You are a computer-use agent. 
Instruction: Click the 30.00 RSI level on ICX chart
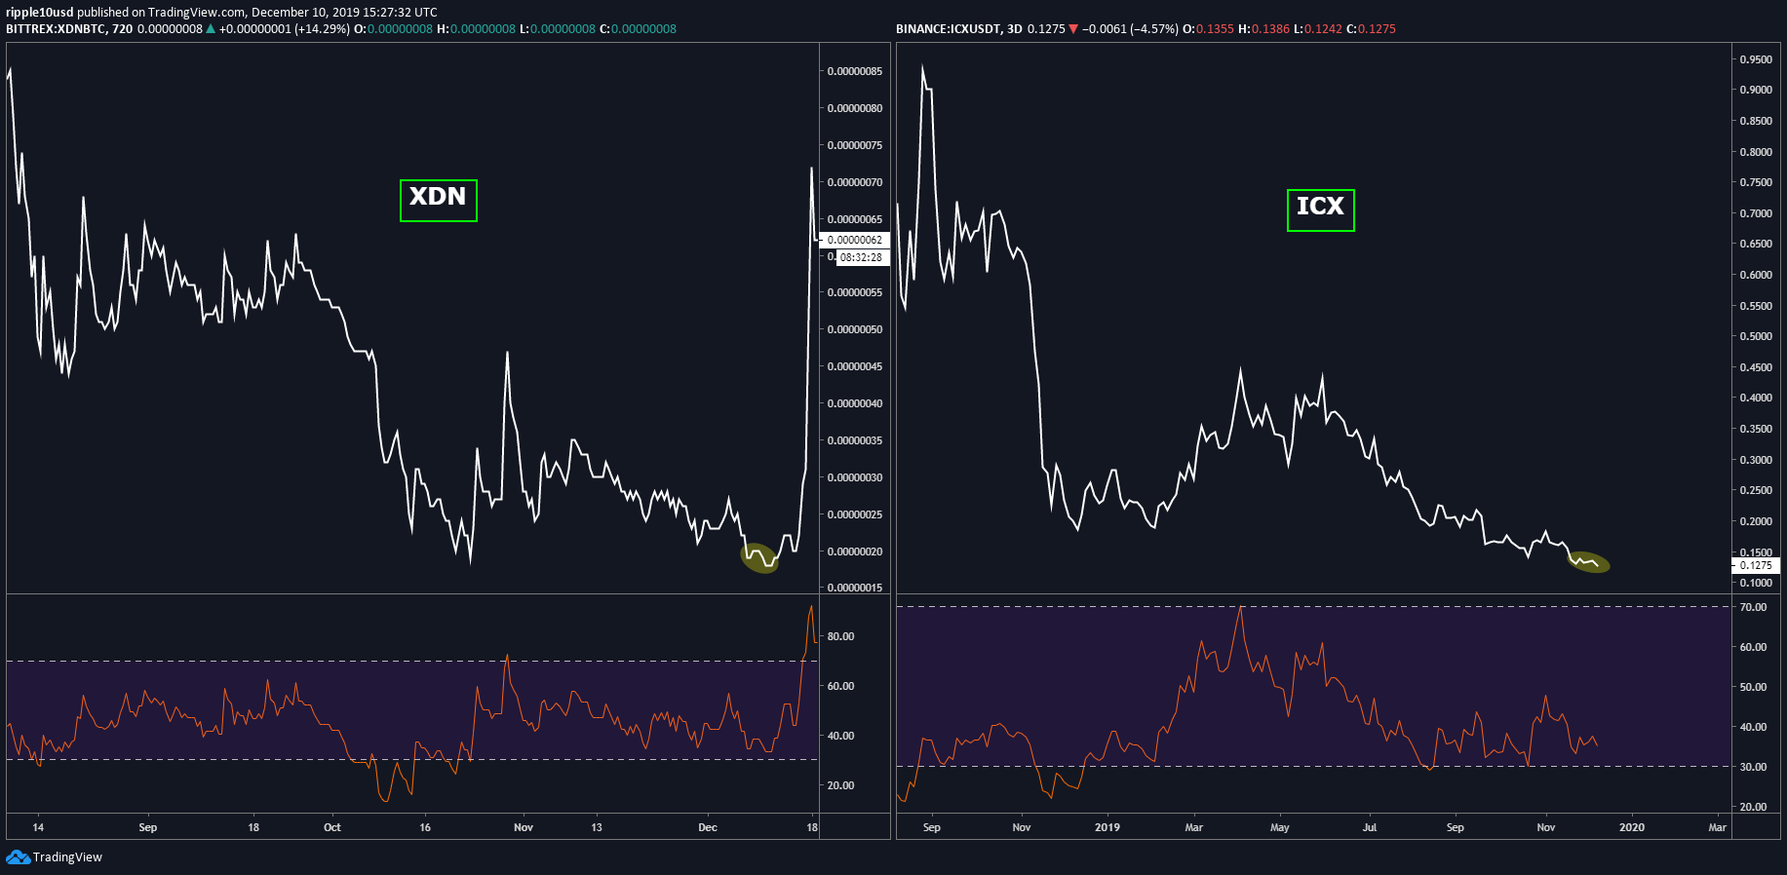click(x=1754, y=767)
